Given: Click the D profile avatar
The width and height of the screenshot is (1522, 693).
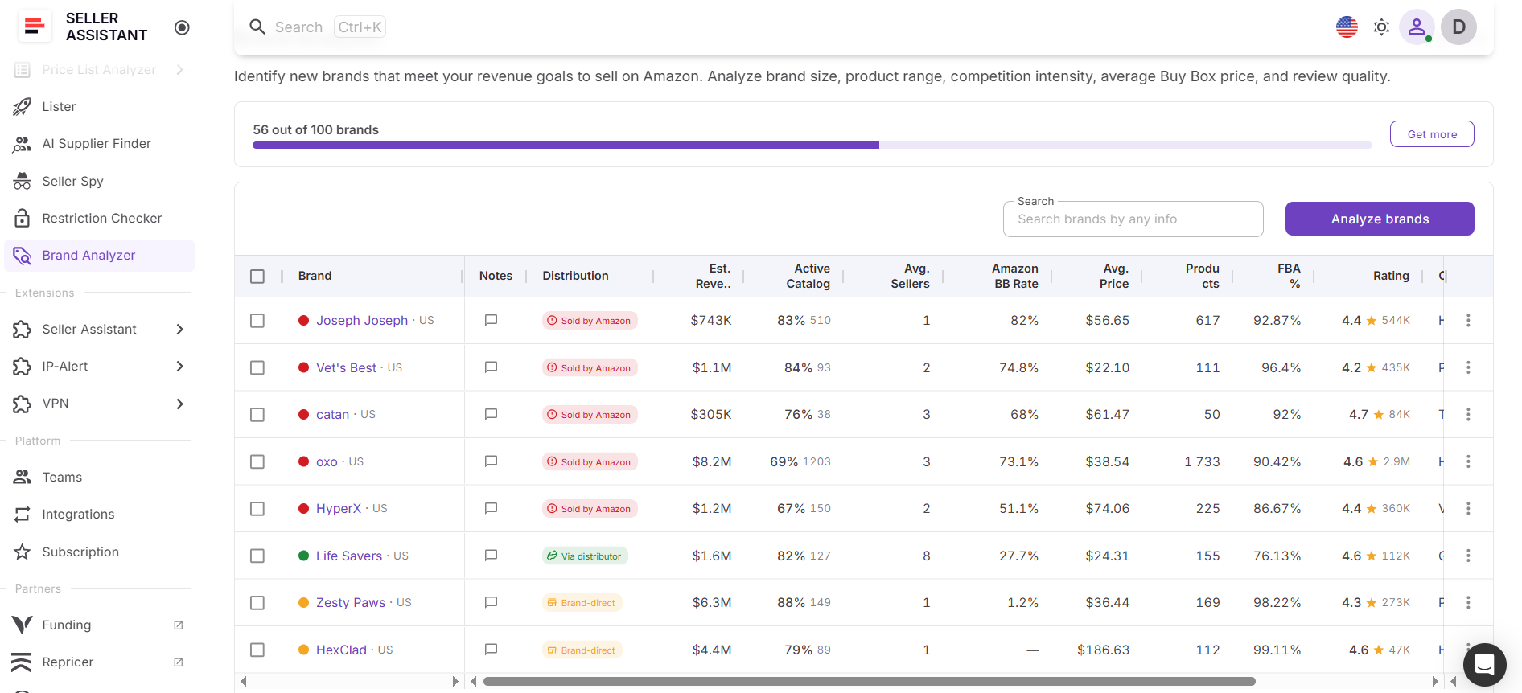Looking at the screenshot, I should [1458, 27].
